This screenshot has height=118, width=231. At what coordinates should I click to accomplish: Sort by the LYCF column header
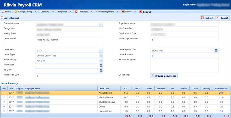pos(137,89)
